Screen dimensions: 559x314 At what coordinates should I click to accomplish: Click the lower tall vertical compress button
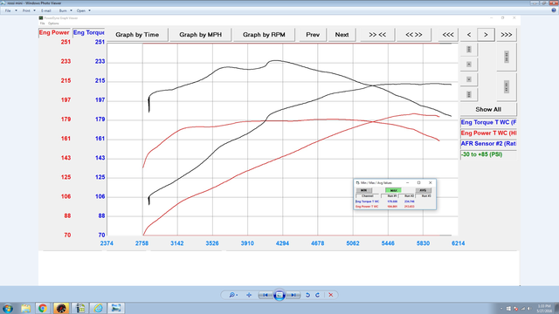507,86
